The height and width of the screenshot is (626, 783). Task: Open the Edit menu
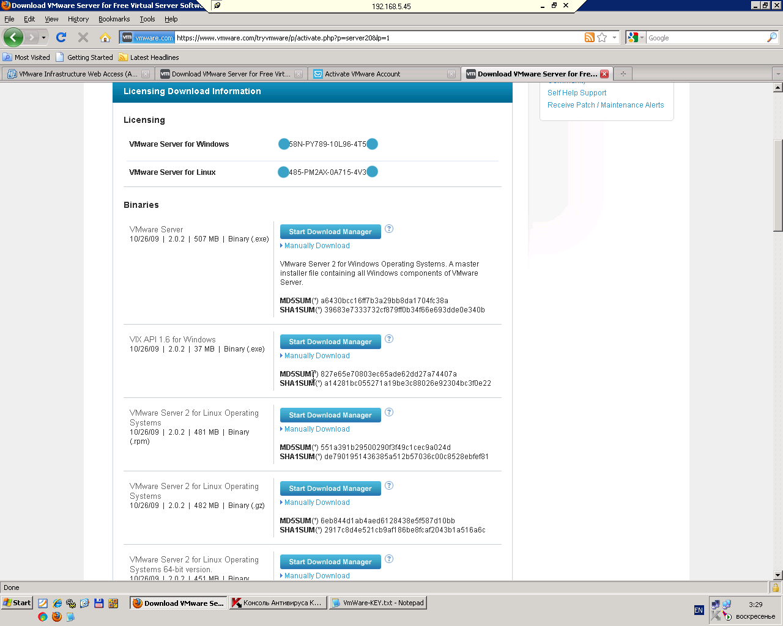pyautogui.click(x=29, y=19)
